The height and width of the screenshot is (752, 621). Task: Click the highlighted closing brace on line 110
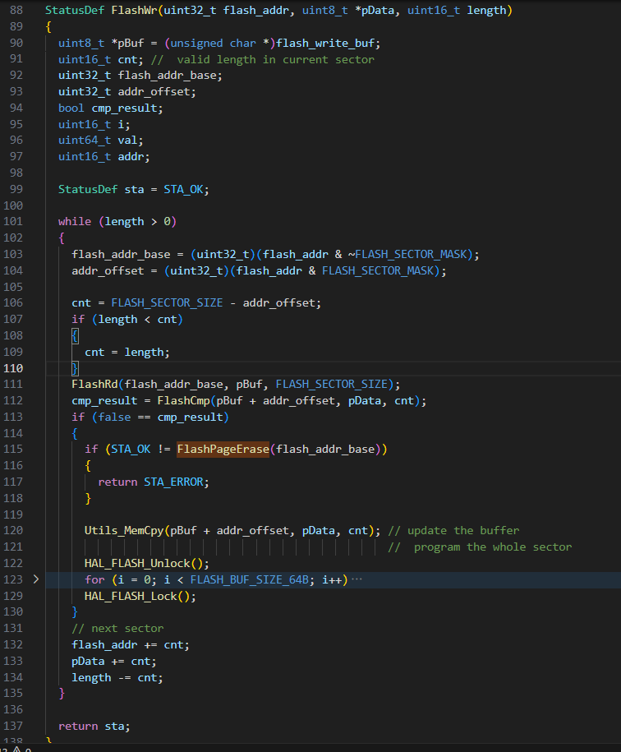point(75,368)
